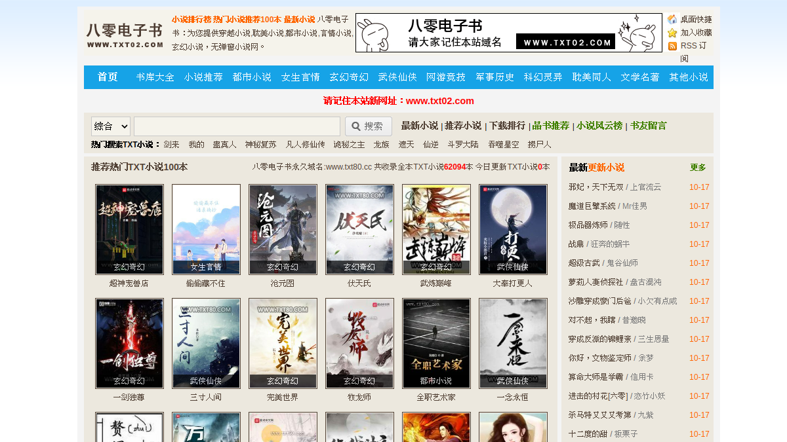Open 邪妃，天下无双 in latest updates
Image resolution: width=787 pixels, height=442 pixels.
tap(595, 187)
